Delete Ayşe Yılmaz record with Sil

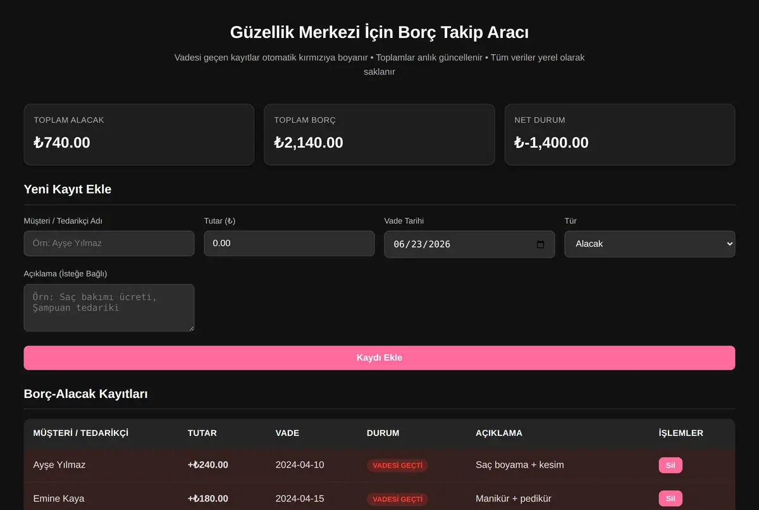(x=670, y=465)
